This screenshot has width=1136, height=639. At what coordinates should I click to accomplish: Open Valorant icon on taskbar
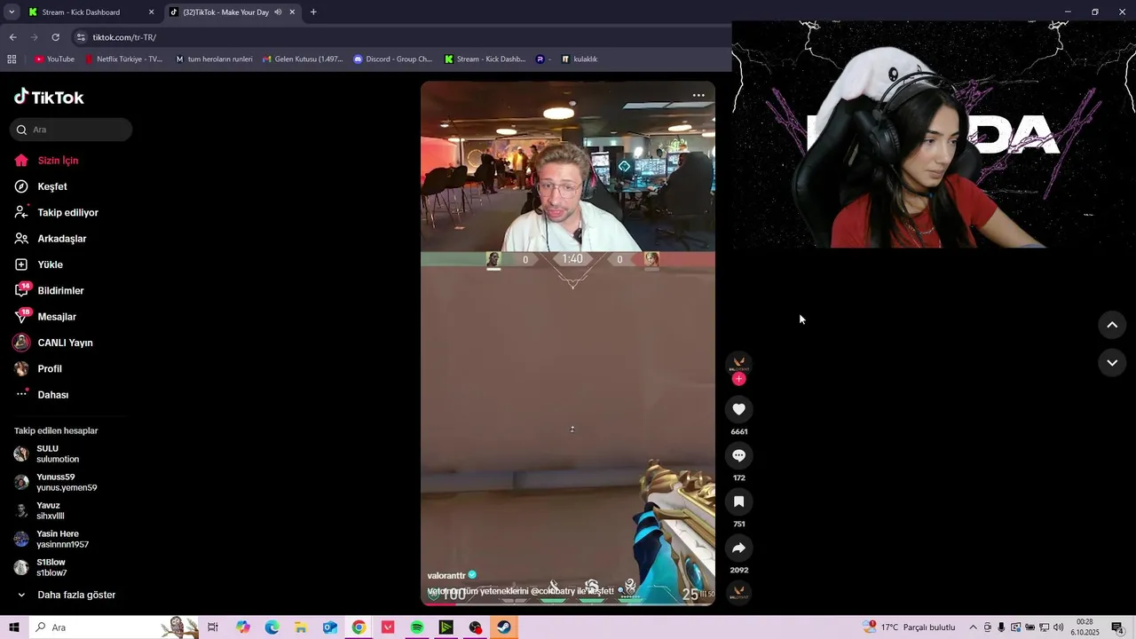pyautogui.click(x=388, y=627)
